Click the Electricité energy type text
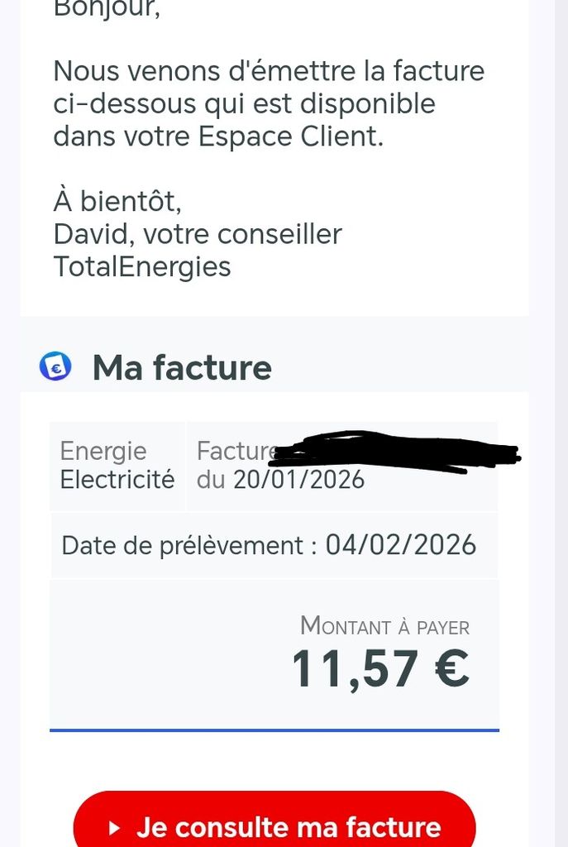568x847 pixels. (x=117, y=479)
